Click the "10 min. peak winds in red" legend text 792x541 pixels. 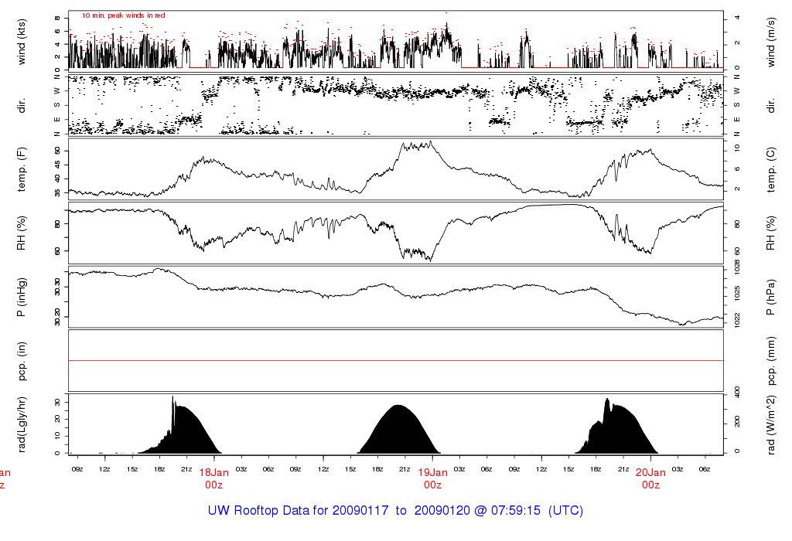click(124, 15)
